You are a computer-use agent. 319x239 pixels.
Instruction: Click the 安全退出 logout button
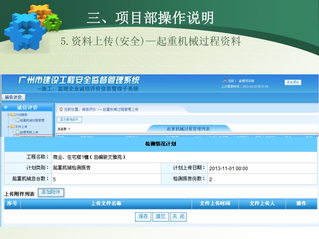click(x=293, y=82)
